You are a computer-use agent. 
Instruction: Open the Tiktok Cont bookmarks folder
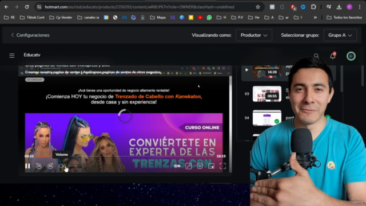click(x=32, y=18)
